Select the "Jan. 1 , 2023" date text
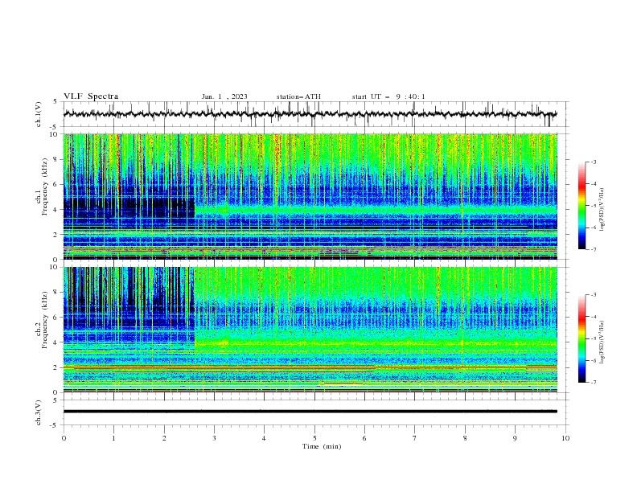The width and height of the screenshot is (637, 492). (x=224, y=96)
